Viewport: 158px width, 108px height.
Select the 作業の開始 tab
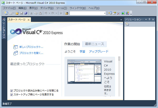[72, 44]
